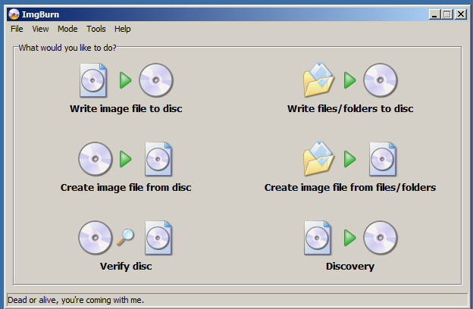Open the View menu
Viewport: 473px width, 309px height.
pyautogui.click(x=40, y=29)
